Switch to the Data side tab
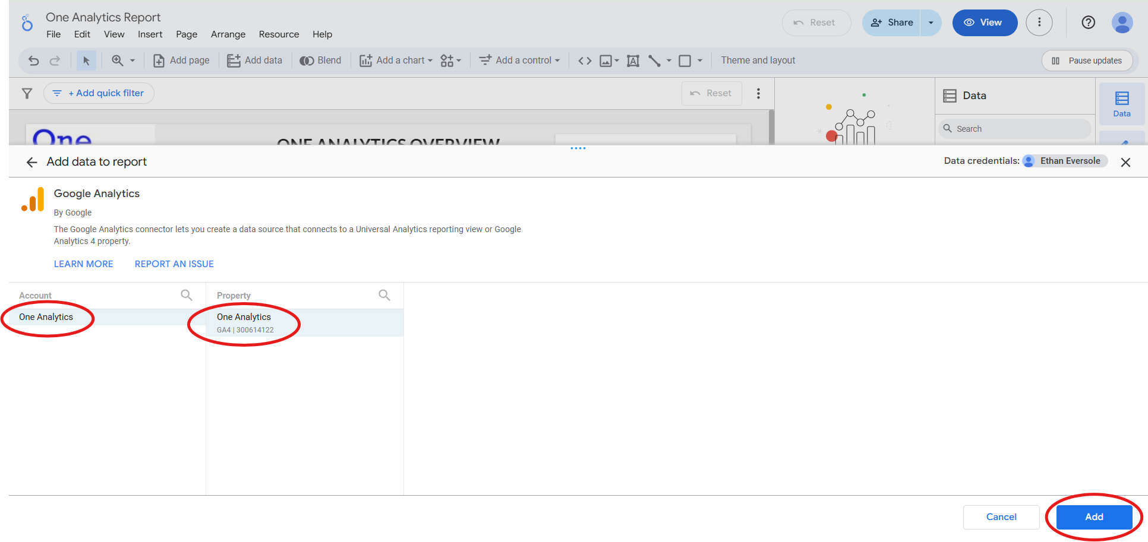This screenshot has width=1148, height=542. [1122, 104]
